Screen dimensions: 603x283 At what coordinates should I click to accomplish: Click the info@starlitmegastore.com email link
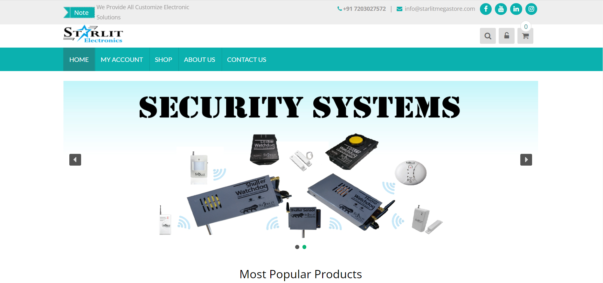pos(436,9)
